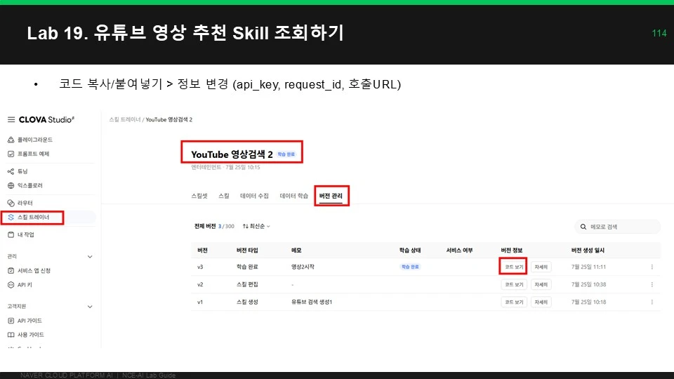Click the 스킬 트레이너 breadcrumb link
Image resolution: width=674 pixels, height=379 pixels.
tap(125, 119)
